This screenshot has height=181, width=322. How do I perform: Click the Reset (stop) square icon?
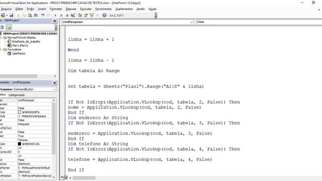click(67, 15)
